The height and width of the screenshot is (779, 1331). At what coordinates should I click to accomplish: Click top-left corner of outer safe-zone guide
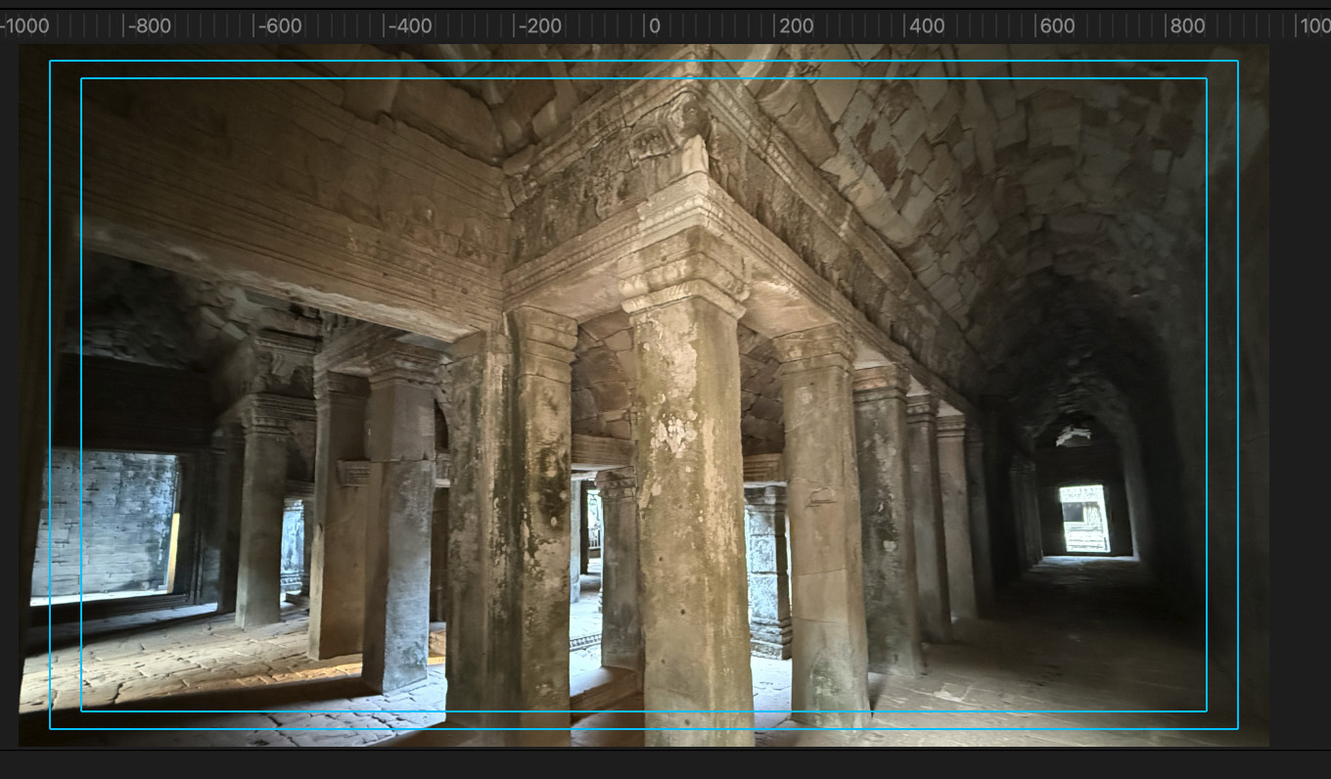pyautogui.click(x=51, y=62)
